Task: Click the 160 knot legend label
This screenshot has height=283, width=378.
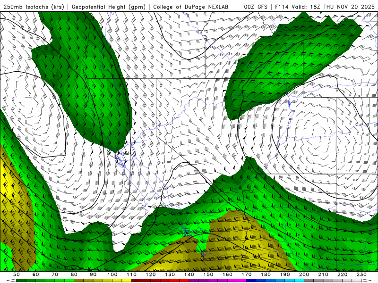Action: click(227, 275)
